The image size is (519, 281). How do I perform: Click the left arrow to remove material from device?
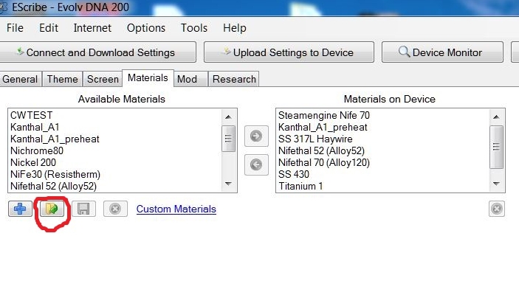tap(256, 164)
